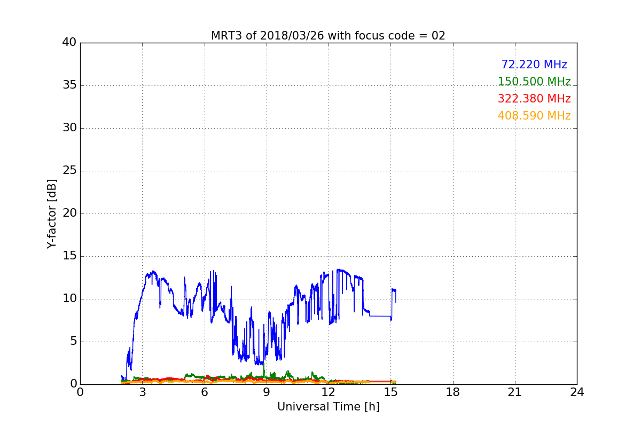Viewport: 641px width, 427px height.
Task: Click the y-axis tick label 35
Action: pos(69,85)
